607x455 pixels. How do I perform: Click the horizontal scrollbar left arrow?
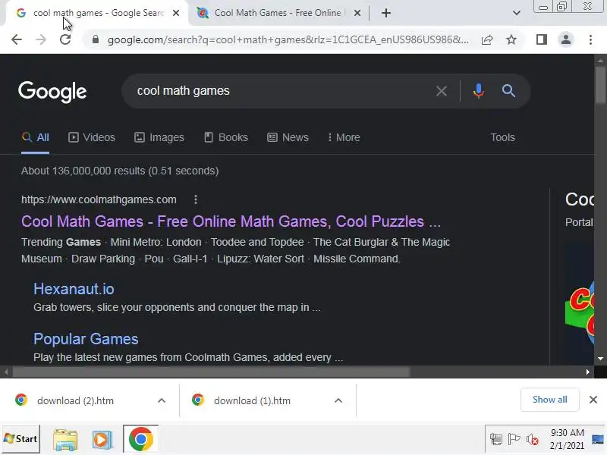click(6, 372)
